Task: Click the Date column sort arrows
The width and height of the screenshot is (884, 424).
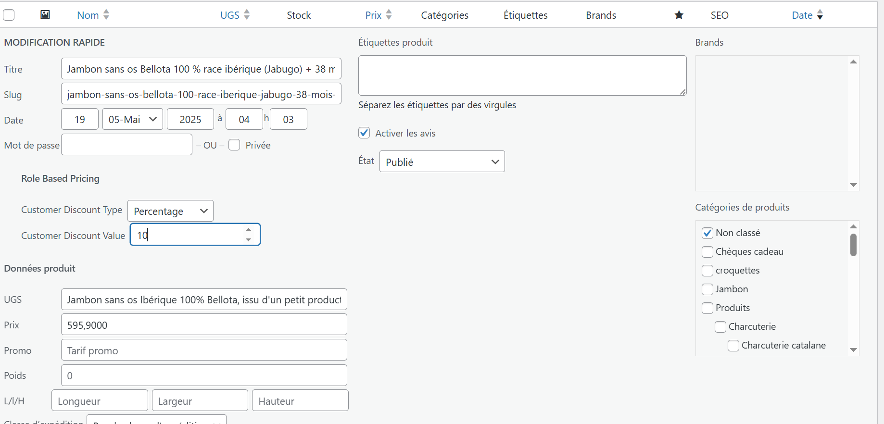Action: tap(820, 15)
